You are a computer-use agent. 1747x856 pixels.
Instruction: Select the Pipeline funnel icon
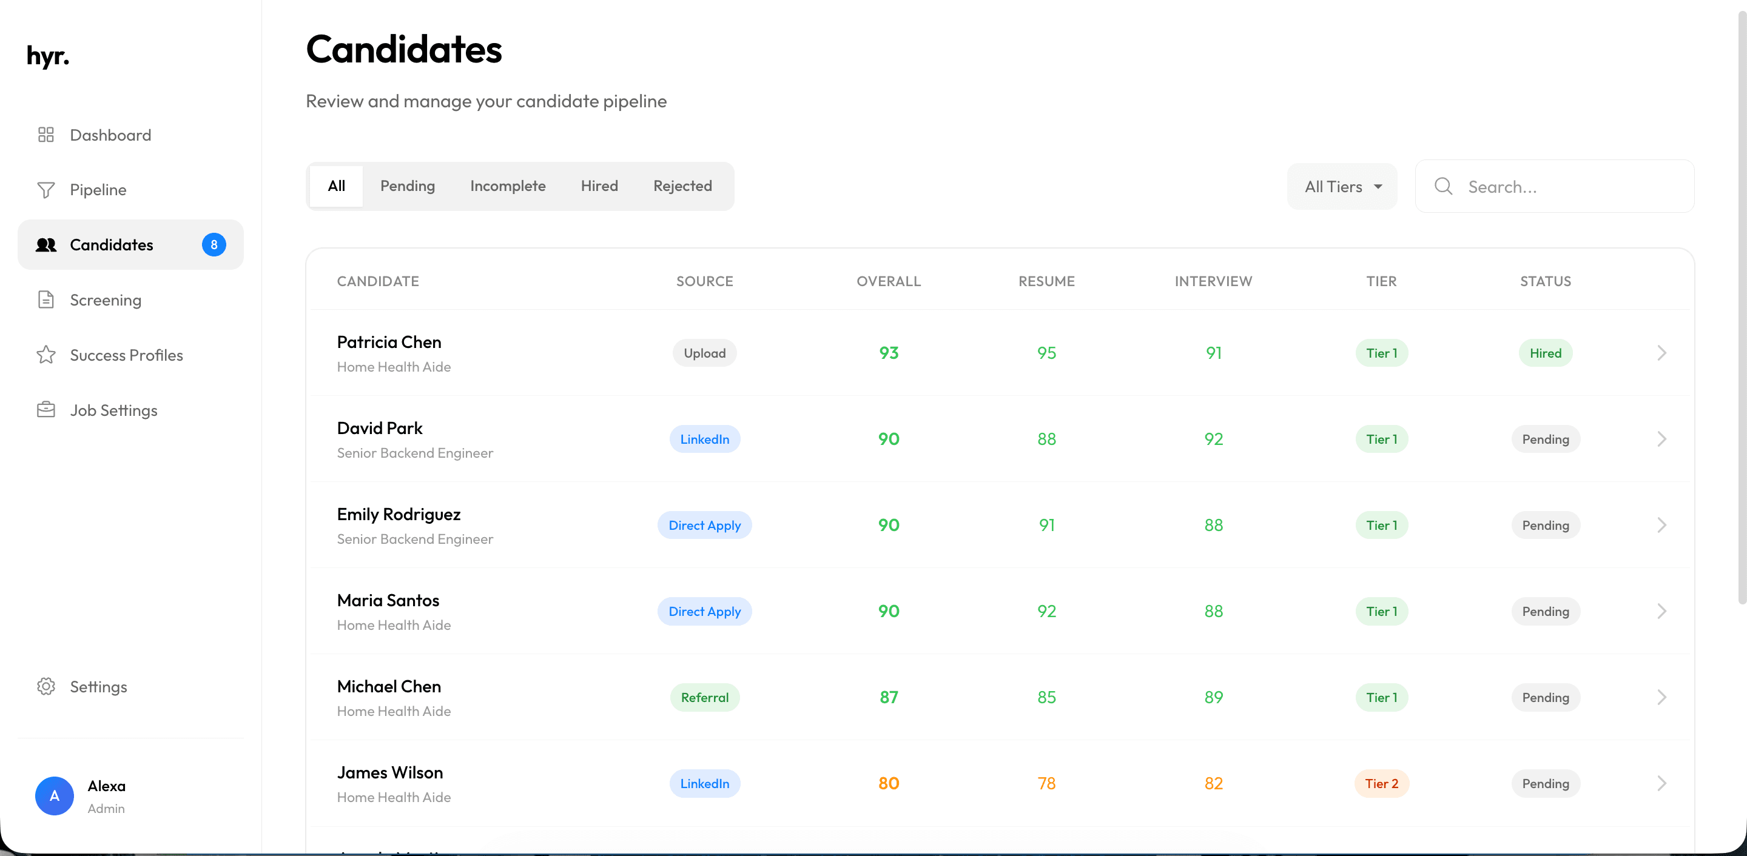[46, 190]
